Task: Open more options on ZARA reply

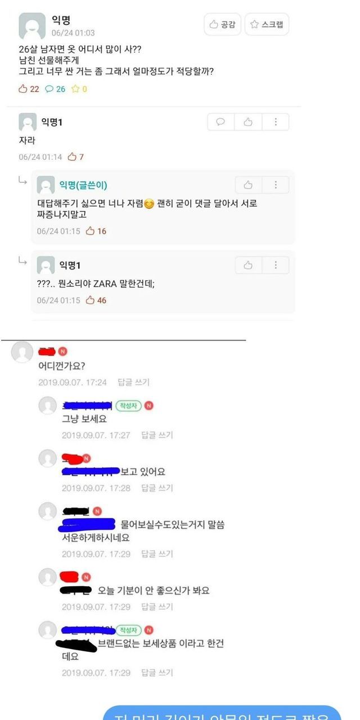Action: 276,265
